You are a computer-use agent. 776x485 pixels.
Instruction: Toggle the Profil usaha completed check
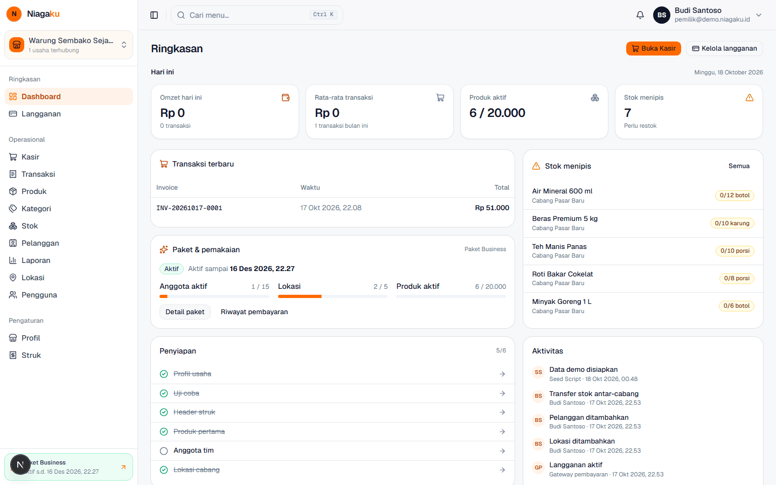point(164,374)
